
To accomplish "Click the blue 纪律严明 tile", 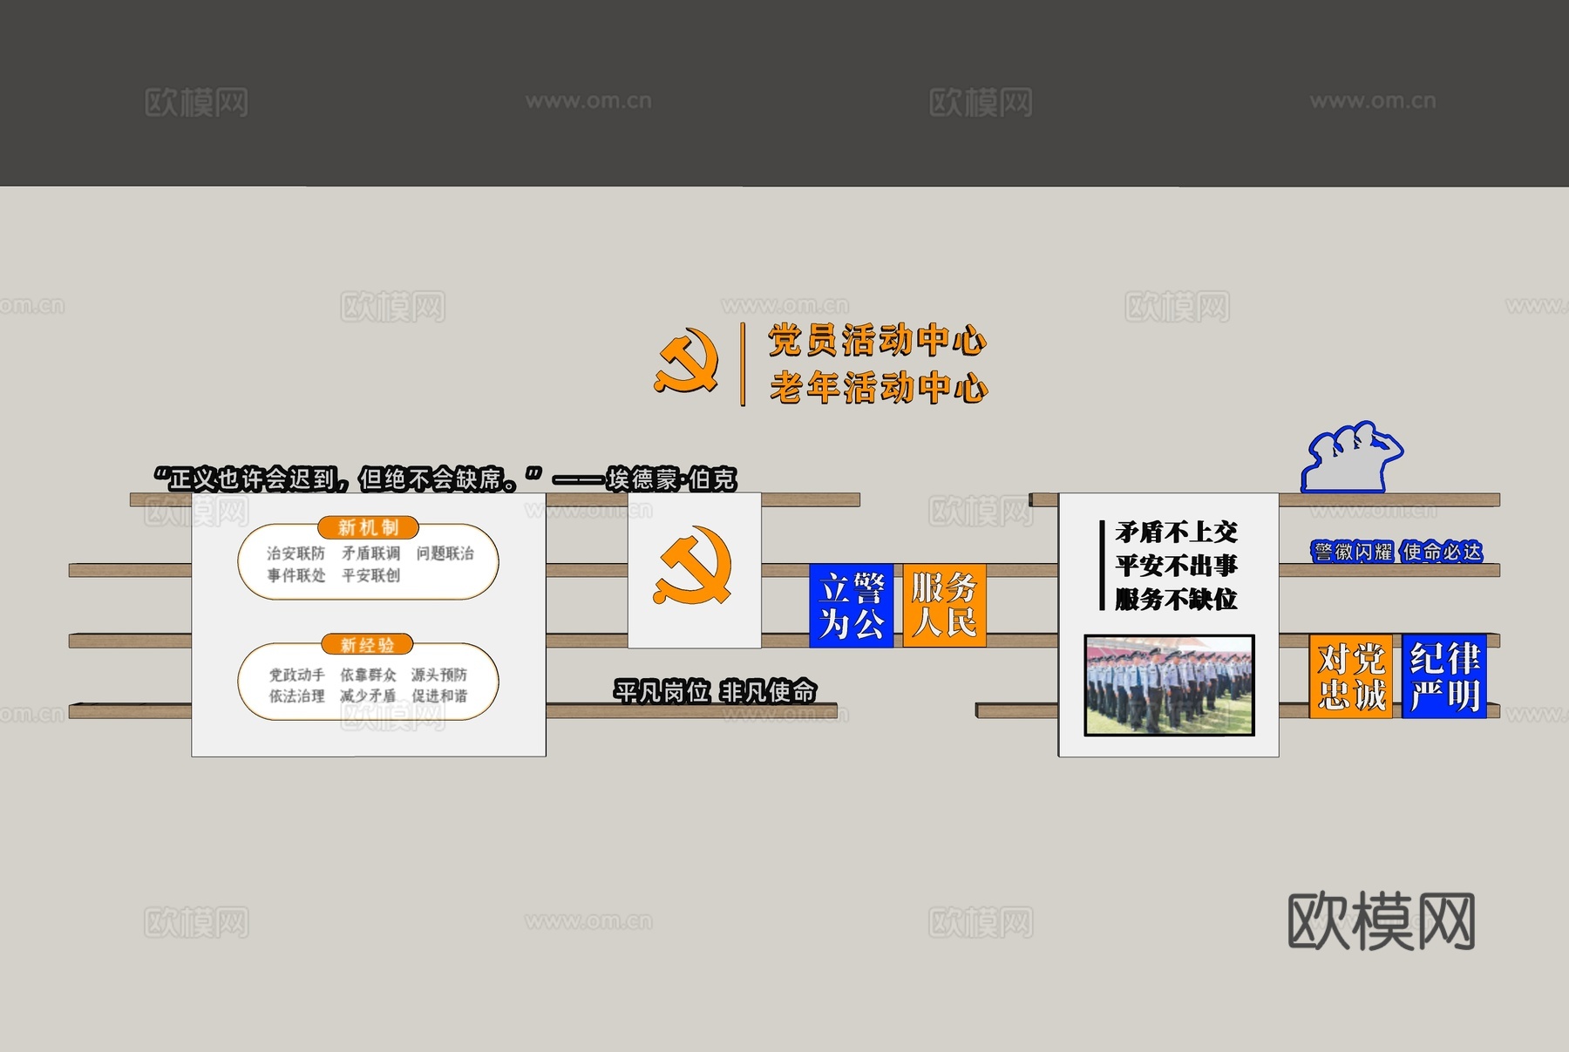I will pyautogui.click(x=1444, y=676).
